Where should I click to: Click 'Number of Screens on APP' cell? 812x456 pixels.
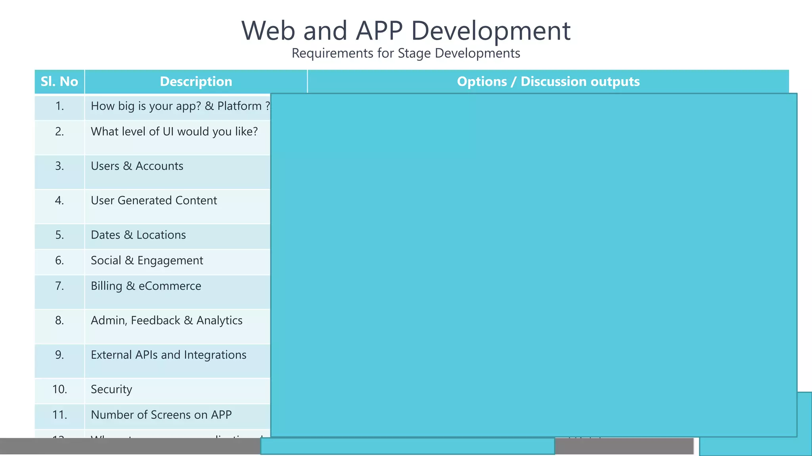coord(161,415)
